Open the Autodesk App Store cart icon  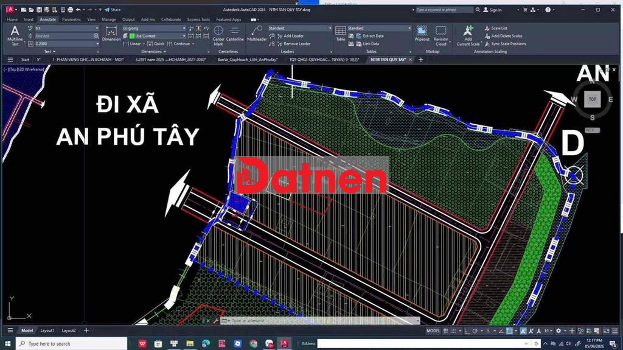[525, 10]
